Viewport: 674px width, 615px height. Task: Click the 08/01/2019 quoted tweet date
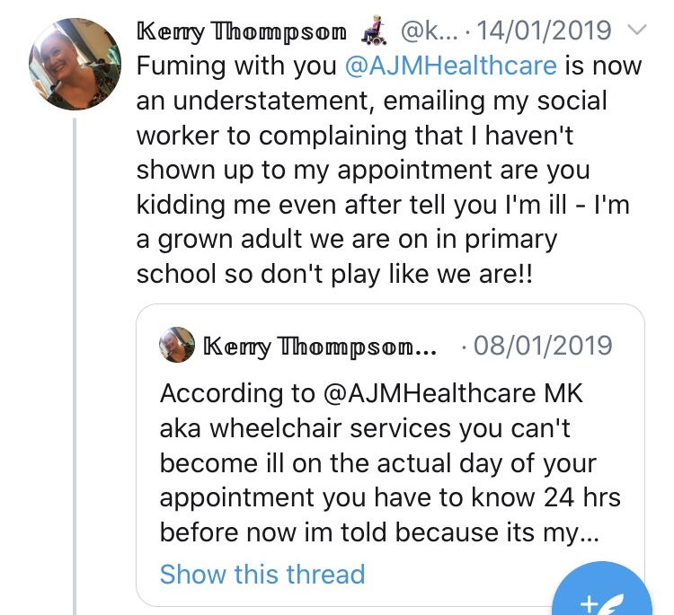point(543,346)
